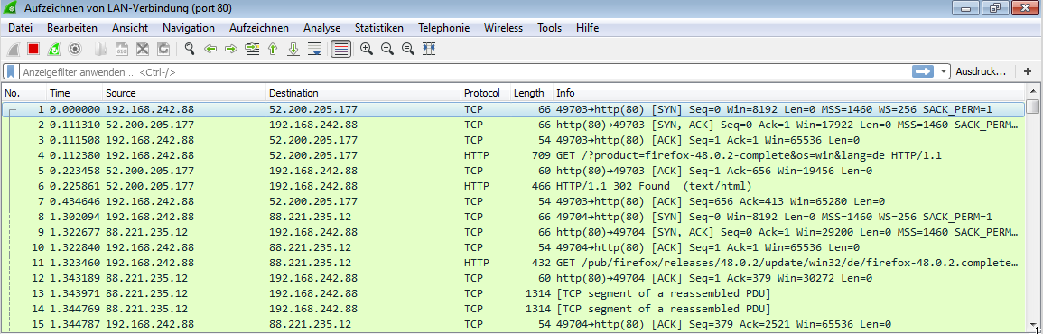Select packet 13 TCP segment row
This screenshot has height=334, width=1043.
point(514,293)
